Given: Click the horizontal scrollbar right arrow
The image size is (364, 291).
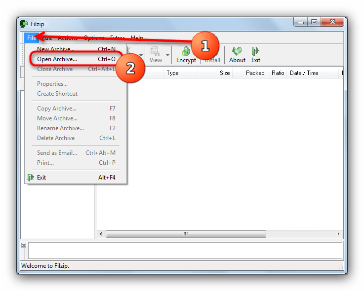Looking at the screenshot, I should pos(338,234).
